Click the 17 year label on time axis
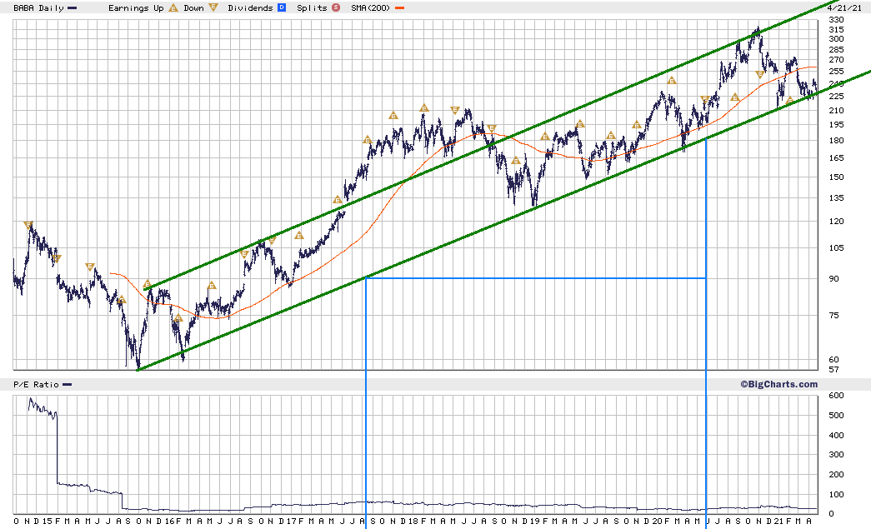 [291, 521]
